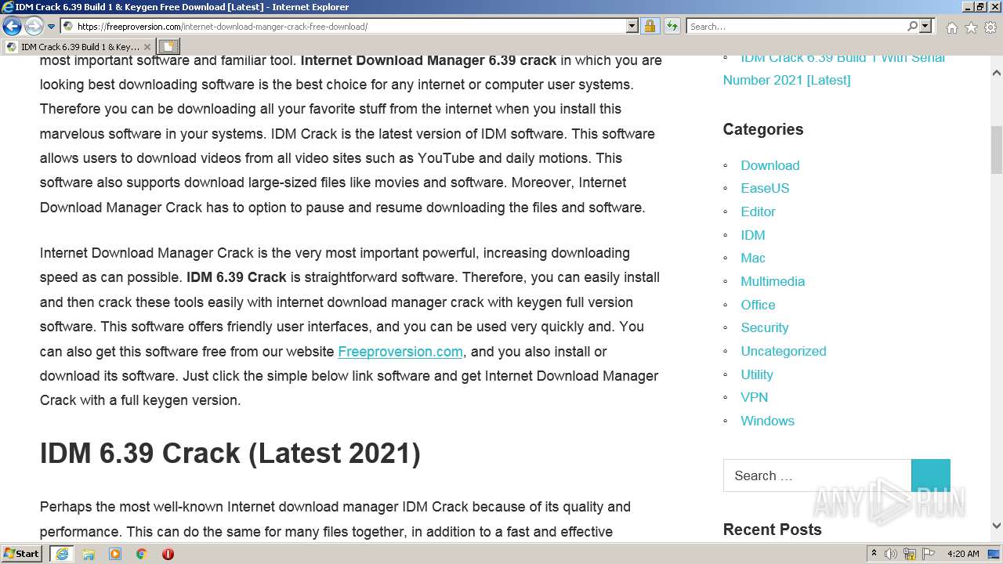The width and height of the screenshot is (1003, 564).
Task: Open the recent pages dropdown arrow
Action: tap(51, 27)
